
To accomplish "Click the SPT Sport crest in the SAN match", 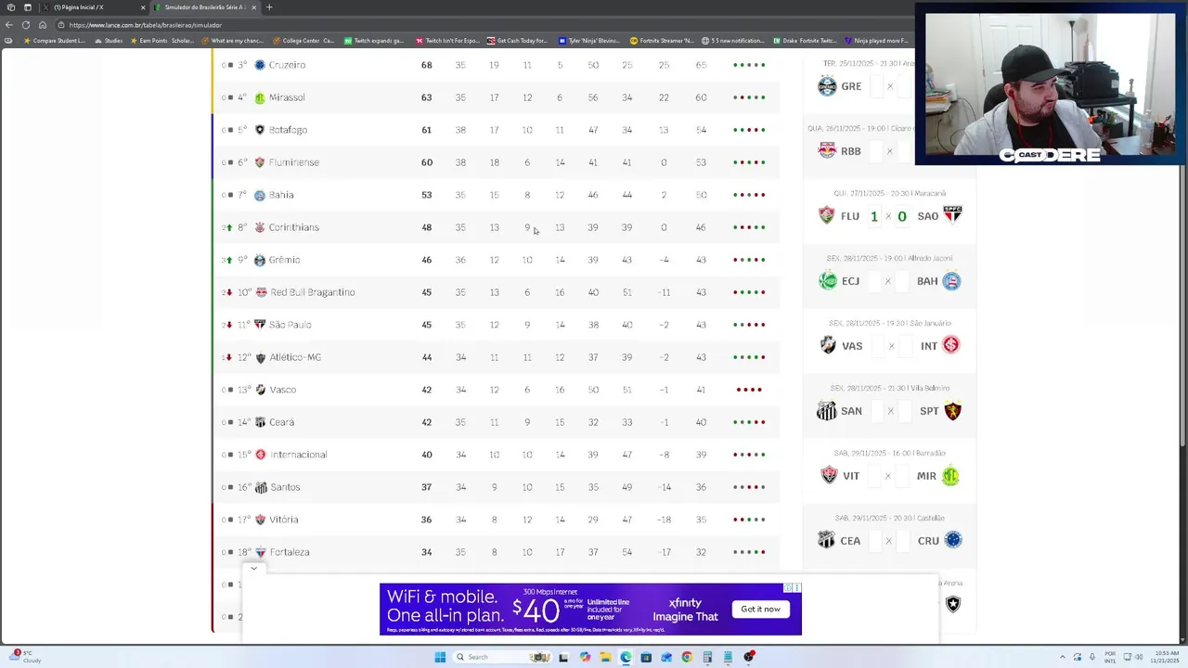I will click(x=952, y=410).
